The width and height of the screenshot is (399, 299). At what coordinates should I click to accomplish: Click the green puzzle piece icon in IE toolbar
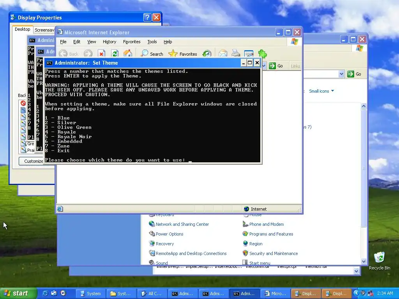[262, 54]
